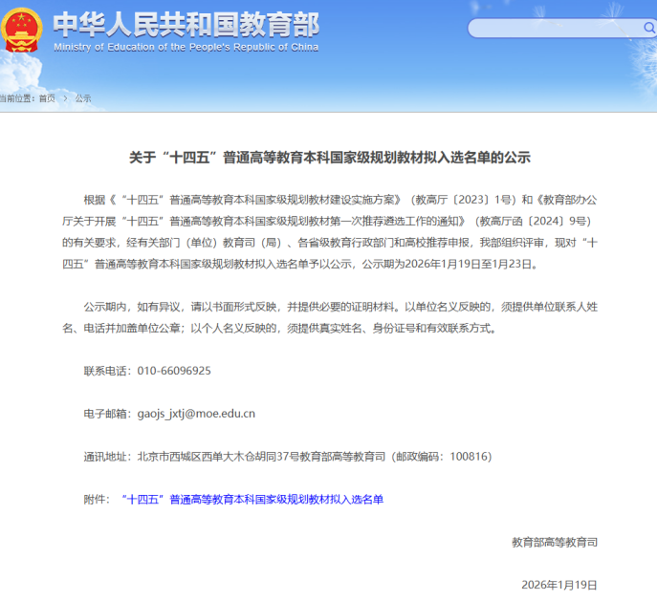657x600 pixels.
Task: Click the 附件: label
Action: pyautogui.click(x=97, y=499)
